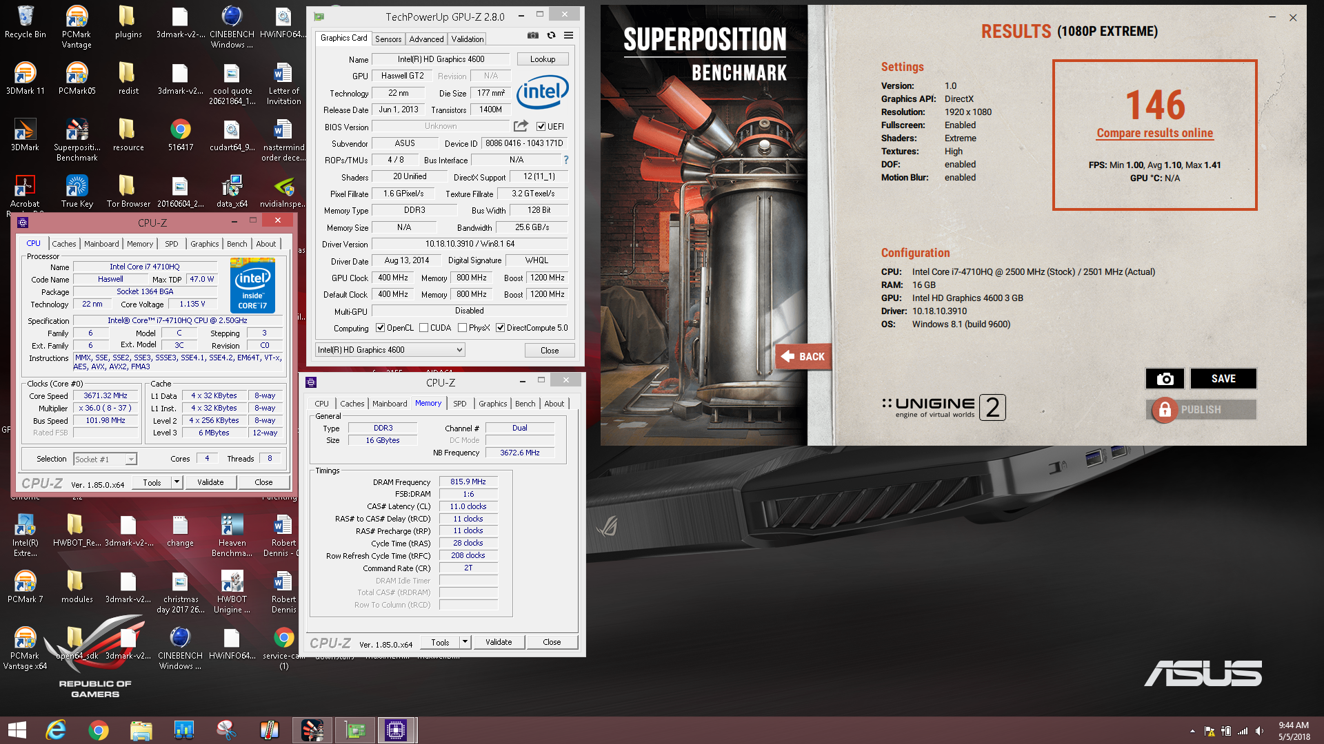Image resolution: width=1324 pixels, height=744 pixels.
Task: Click the Close button in GPU-Z
Action: 550,350
